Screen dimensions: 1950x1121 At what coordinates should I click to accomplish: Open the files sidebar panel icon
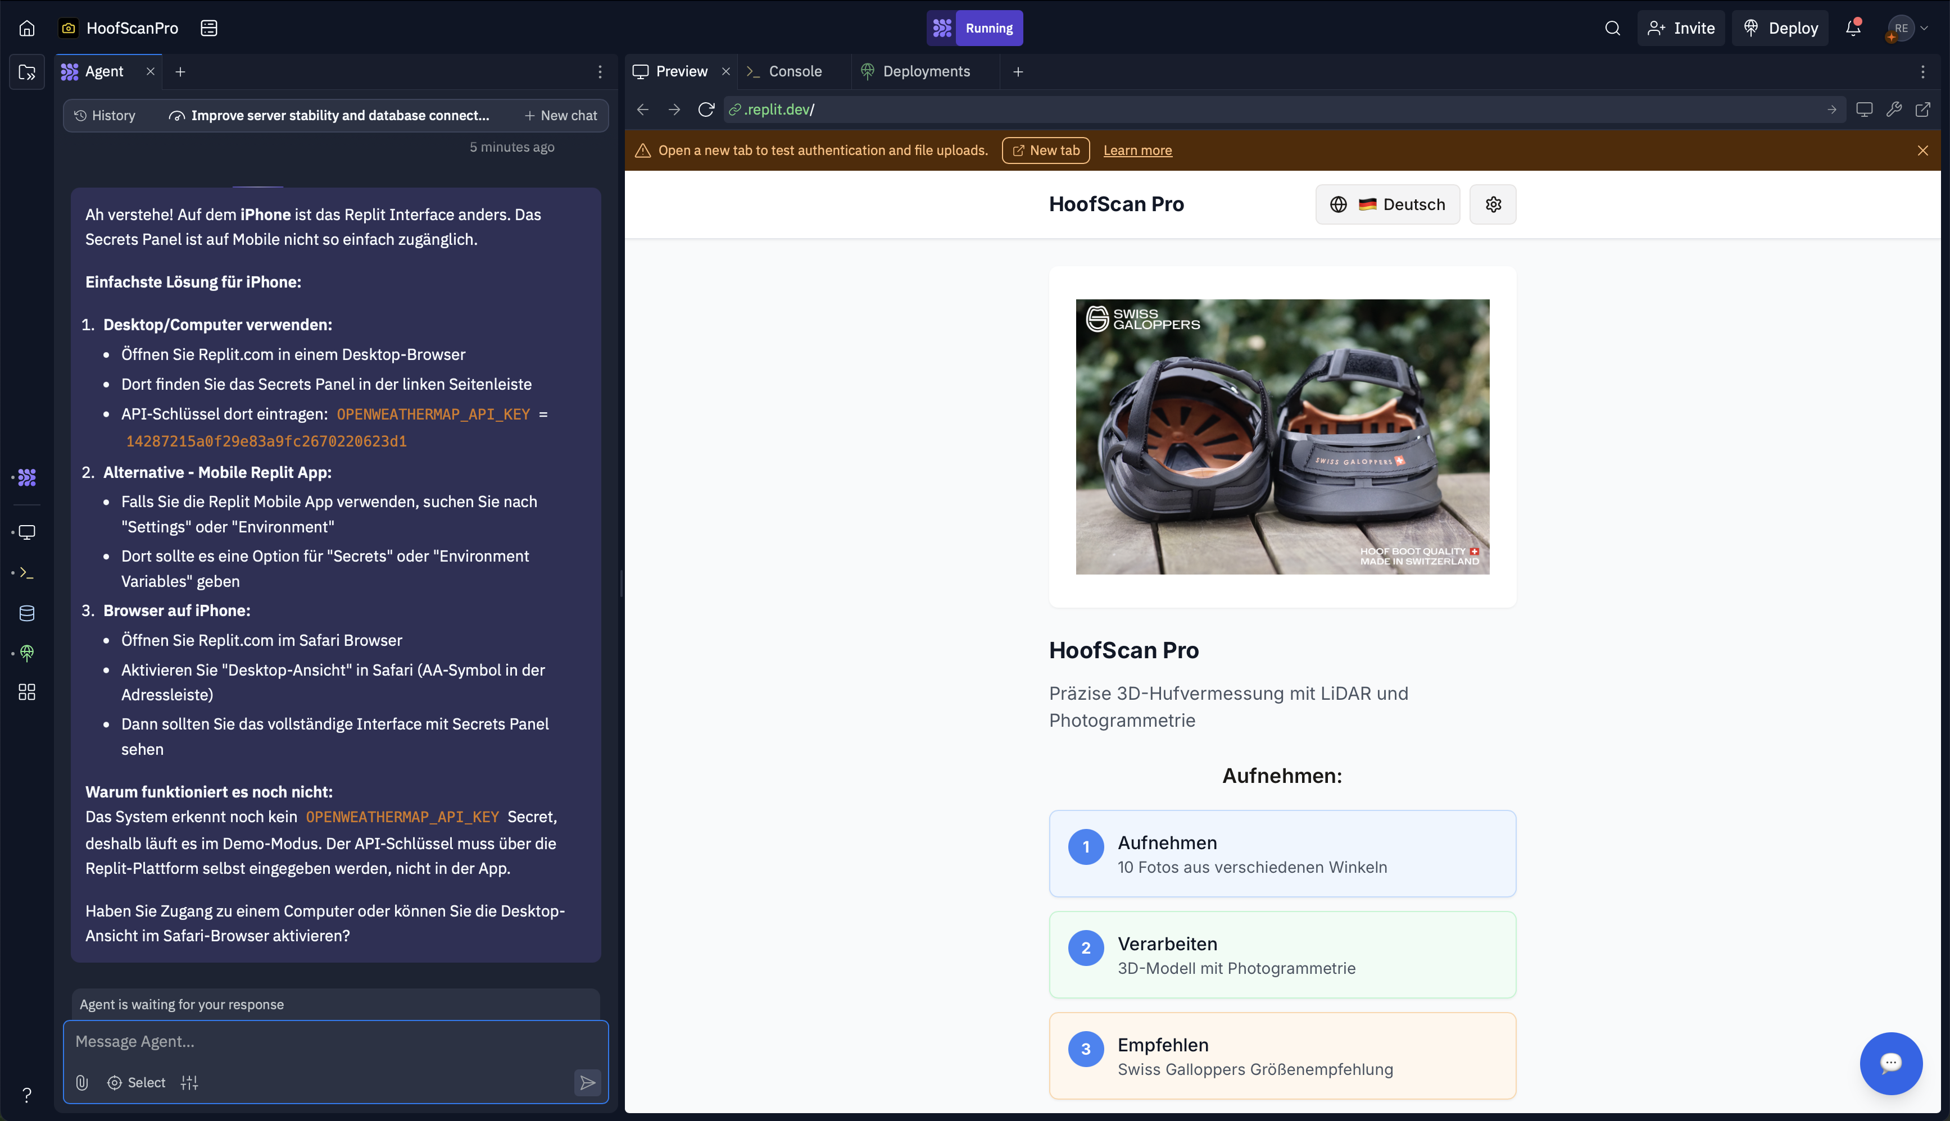(x=27, y=72)
